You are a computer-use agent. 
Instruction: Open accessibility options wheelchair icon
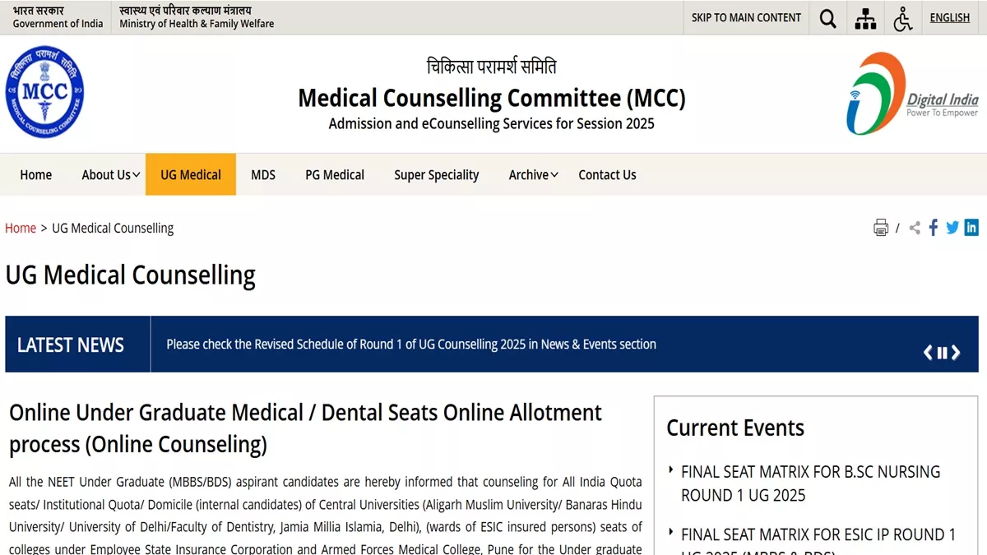pyautogui.click(x=903, y=18)
